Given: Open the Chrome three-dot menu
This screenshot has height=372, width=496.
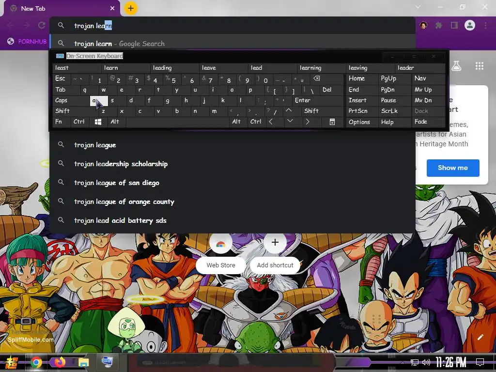Looking at the screenshot, I should (485, 25).
